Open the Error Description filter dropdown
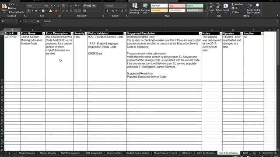This screenshot has width=280, height=157. (x=72, y=34)
